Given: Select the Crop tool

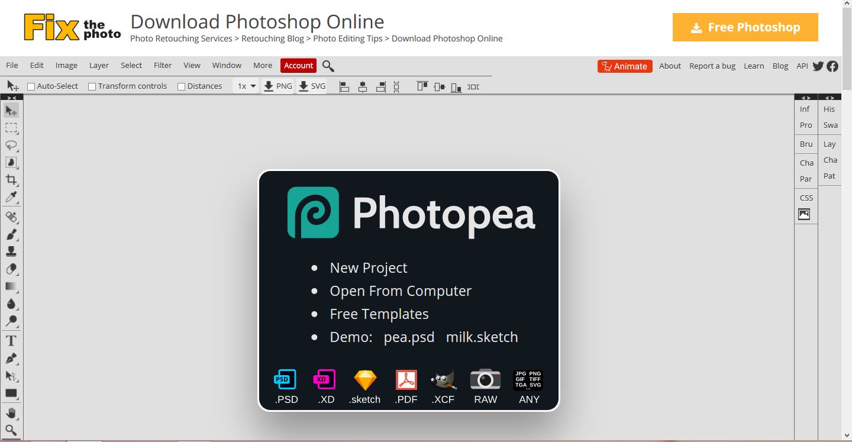Looking at the screenshot, I should 11,180.
